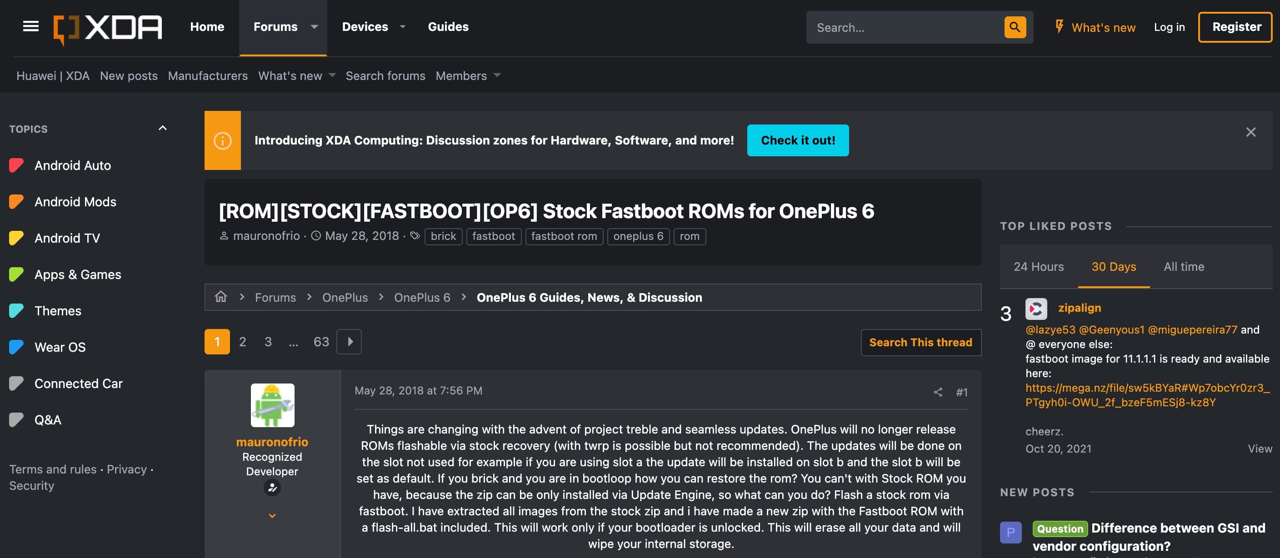Expand the Forums dropdown arrow
The image size is (1280, 558).
click(314, 27)
